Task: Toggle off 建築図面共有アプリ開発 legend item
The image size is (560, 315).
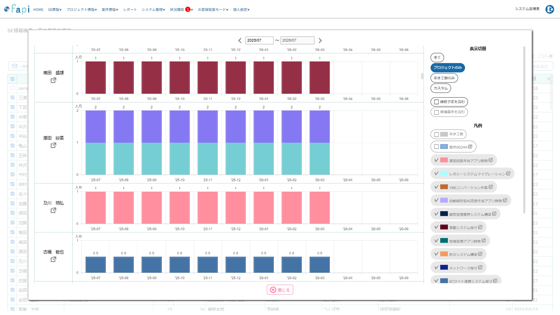Action: (436, 160)
